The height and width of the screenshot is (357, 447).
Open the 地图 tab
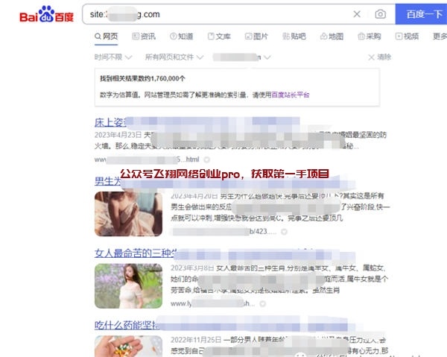[x=332, y=37]
